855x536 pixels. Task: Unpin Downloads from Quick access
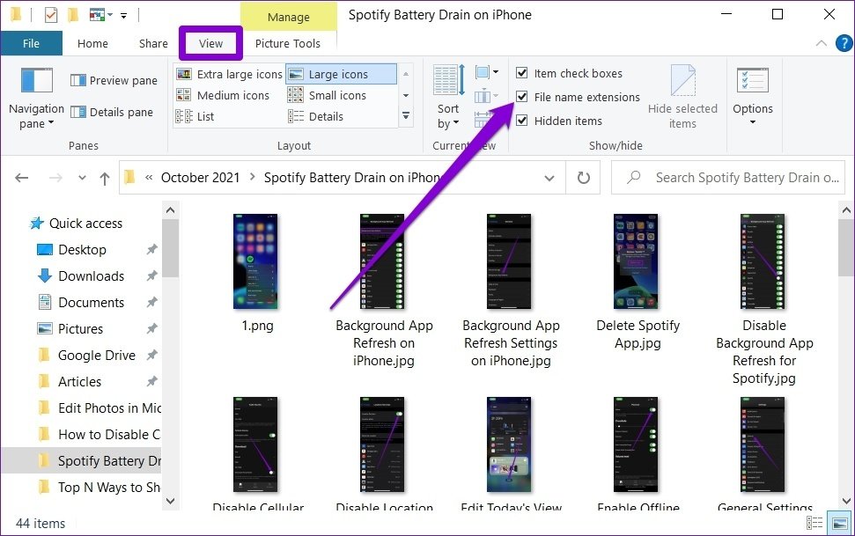pos(151,275)
